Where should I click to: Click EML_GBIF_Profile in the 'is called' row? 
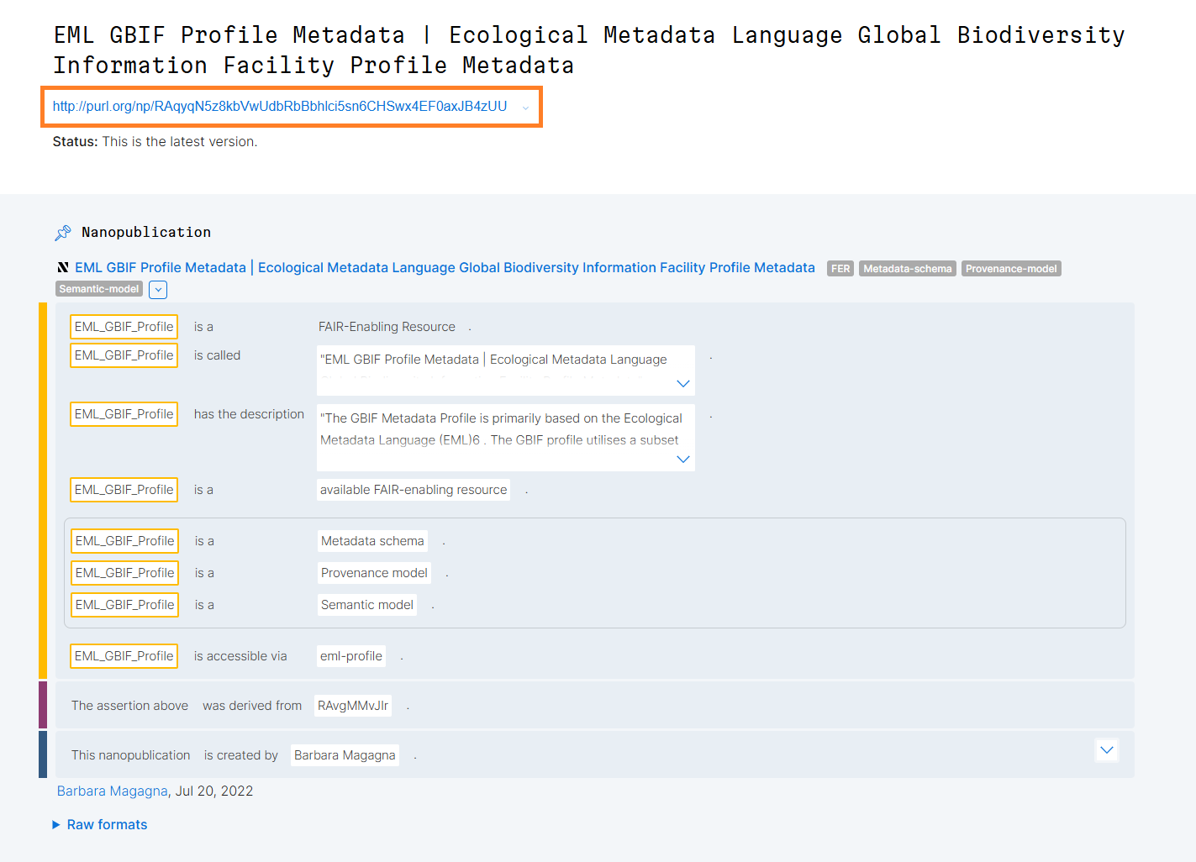124,355
